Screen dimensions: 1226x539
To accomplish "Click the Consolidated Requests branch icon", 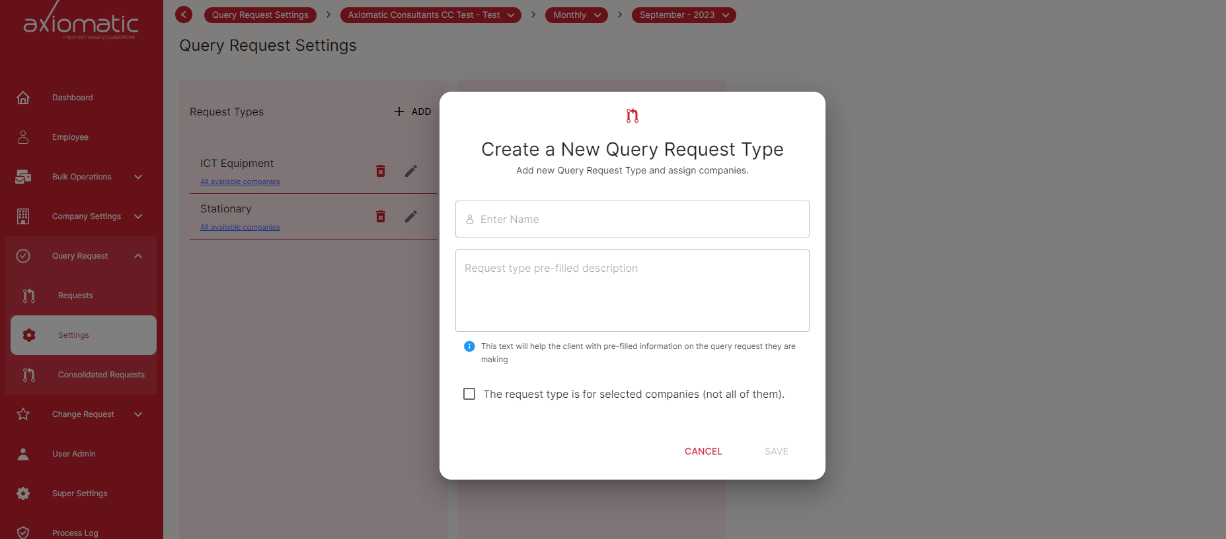I will [x=29, y=375].
